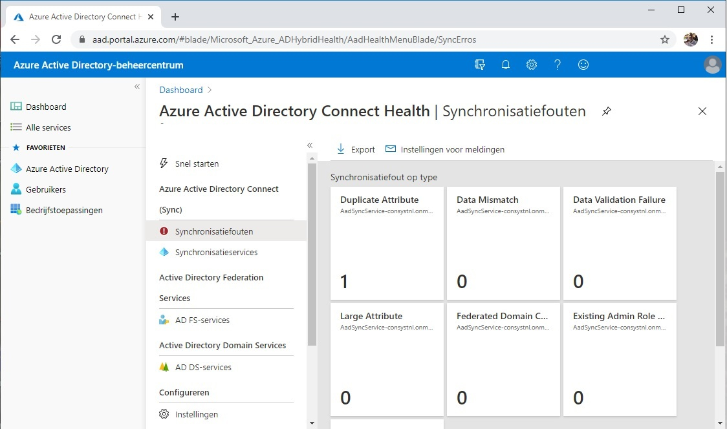The image size is (727, 429).
Task: Click the bookmark star in the address bar
Action: tap(664, 39)
